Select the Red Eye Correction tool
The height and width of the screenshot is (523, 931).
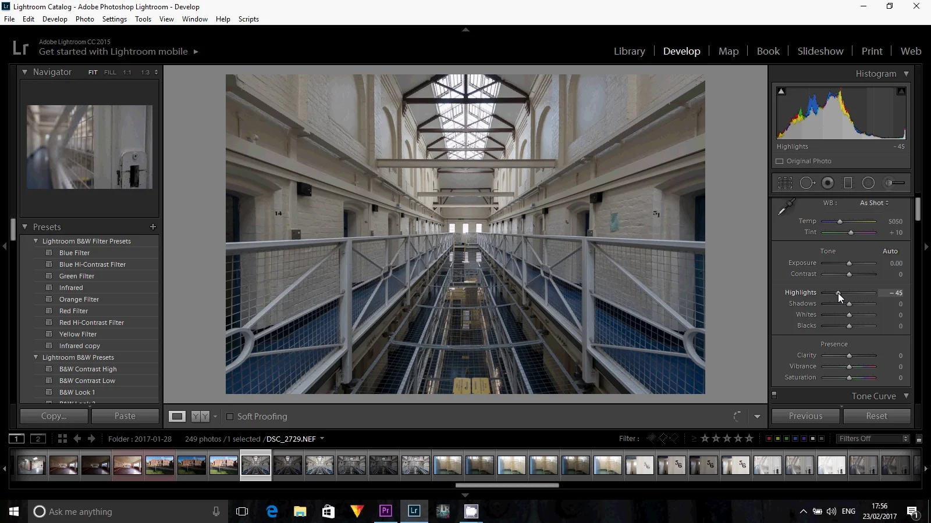(827, 183)
